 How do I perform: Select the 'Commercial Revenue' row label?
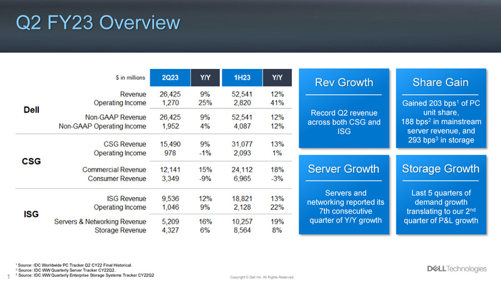coord(115,170)
